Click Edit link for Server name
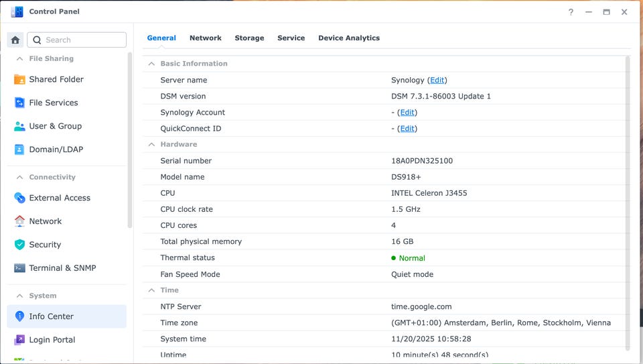The height and width of the screenshot is (364, 643). [437, 80]
